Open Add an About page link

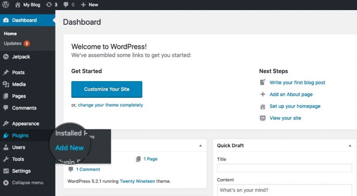coord(291,94)
